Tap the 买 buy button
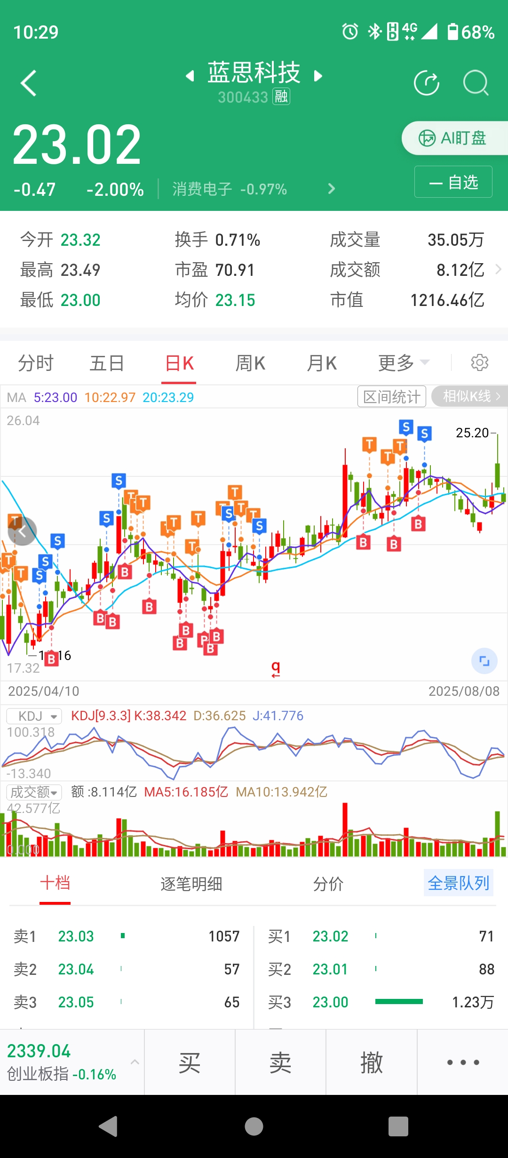 click(x=190, y=1062)
